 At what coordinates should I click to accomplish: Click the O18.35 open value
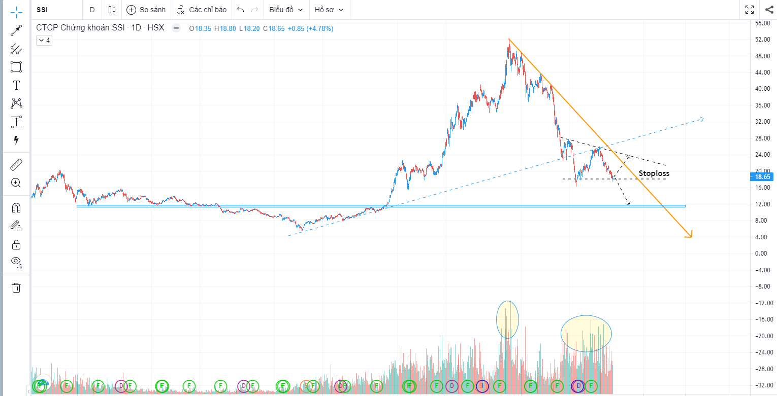(199, 29)
